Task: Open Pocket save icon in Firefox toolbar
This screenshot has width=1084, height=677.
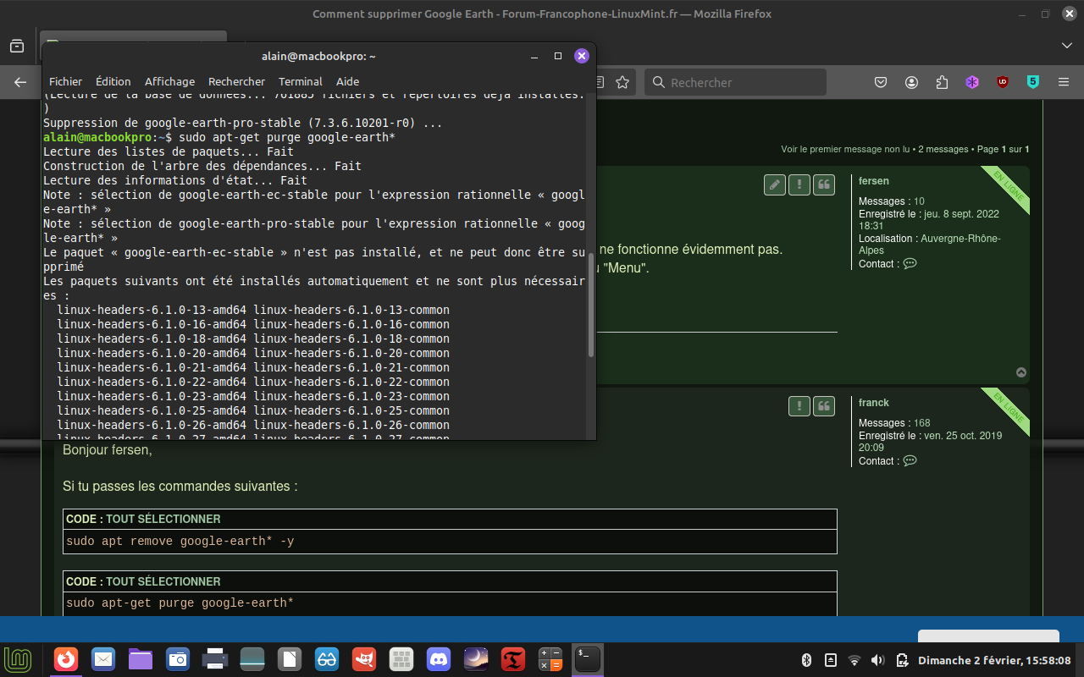Action: tap(881, 82)
